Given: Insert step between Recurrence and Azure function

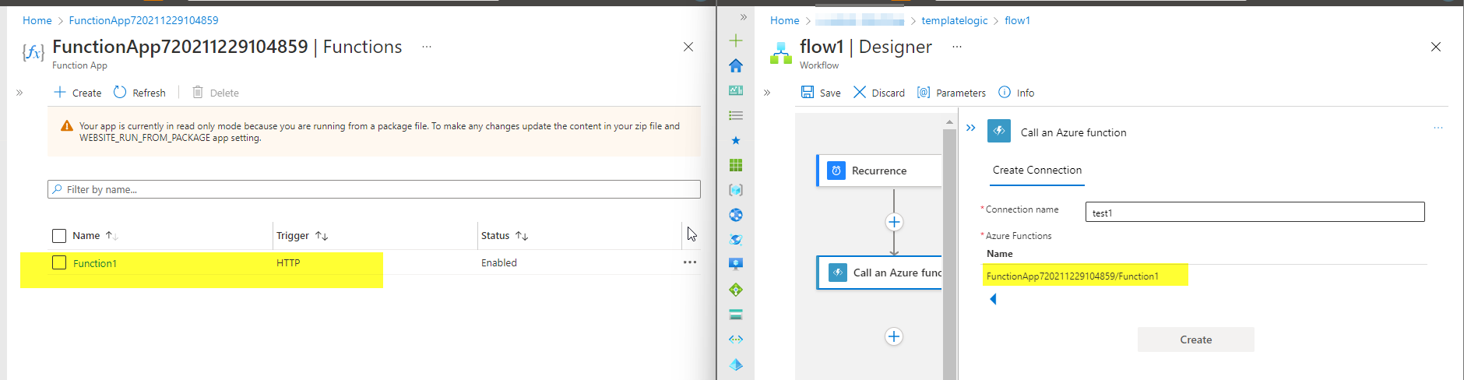Looking at the screenshot, I should [x=894, y=222].
